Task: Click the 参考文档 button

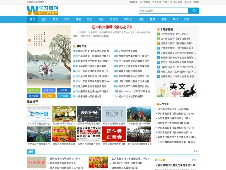Action: tap(49, 90)
